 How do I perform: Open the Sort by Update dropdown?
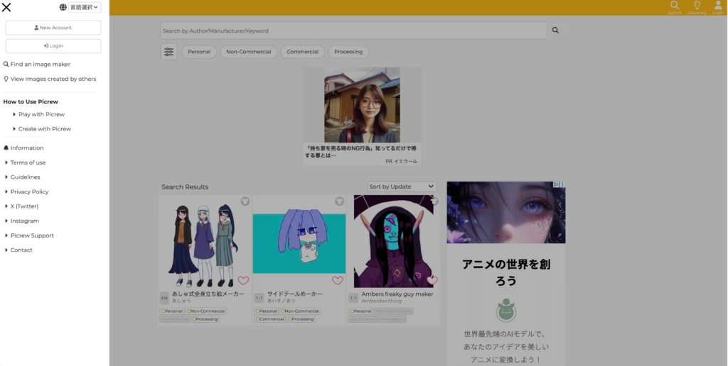pos(402,187)
